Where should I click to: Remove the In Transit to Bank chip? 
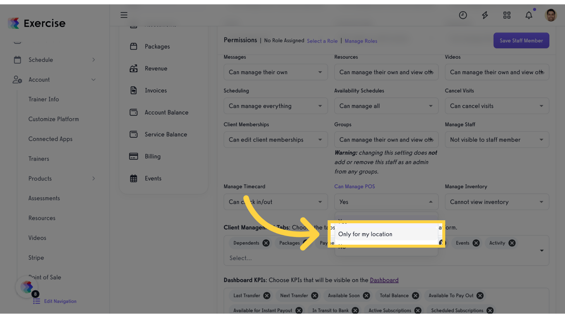click(x=355, y=311)
